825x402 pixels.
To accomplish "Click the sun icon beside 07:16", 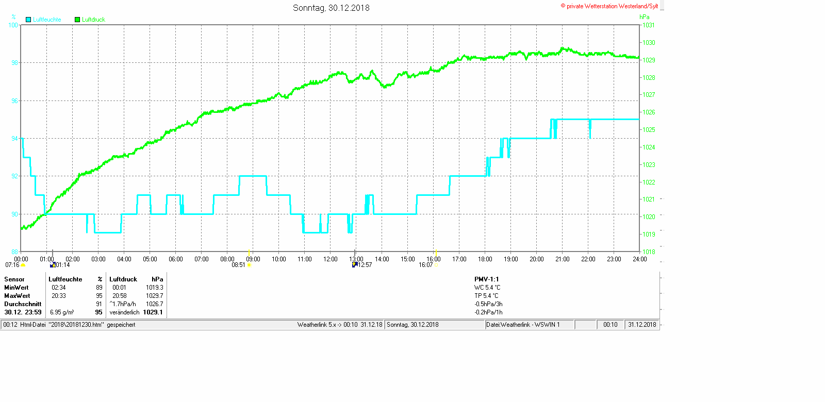I will [23, 265].
